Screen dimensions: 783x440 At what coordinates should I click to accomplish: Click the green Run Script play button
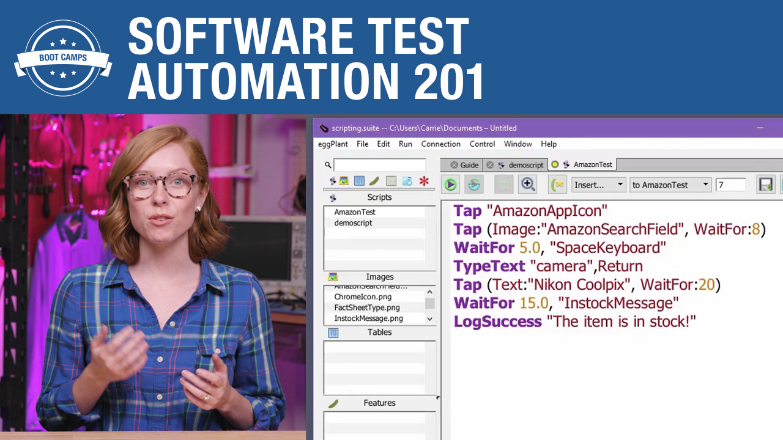(451, 185)
